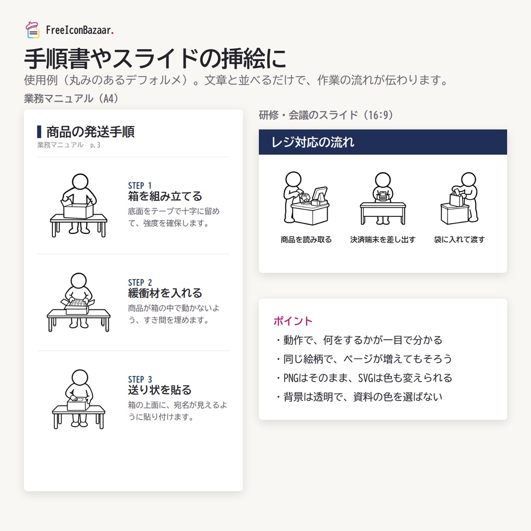Click the slide title bar レジ対応の流れ
Screen dimensions: 531x531
coord(383,142)
